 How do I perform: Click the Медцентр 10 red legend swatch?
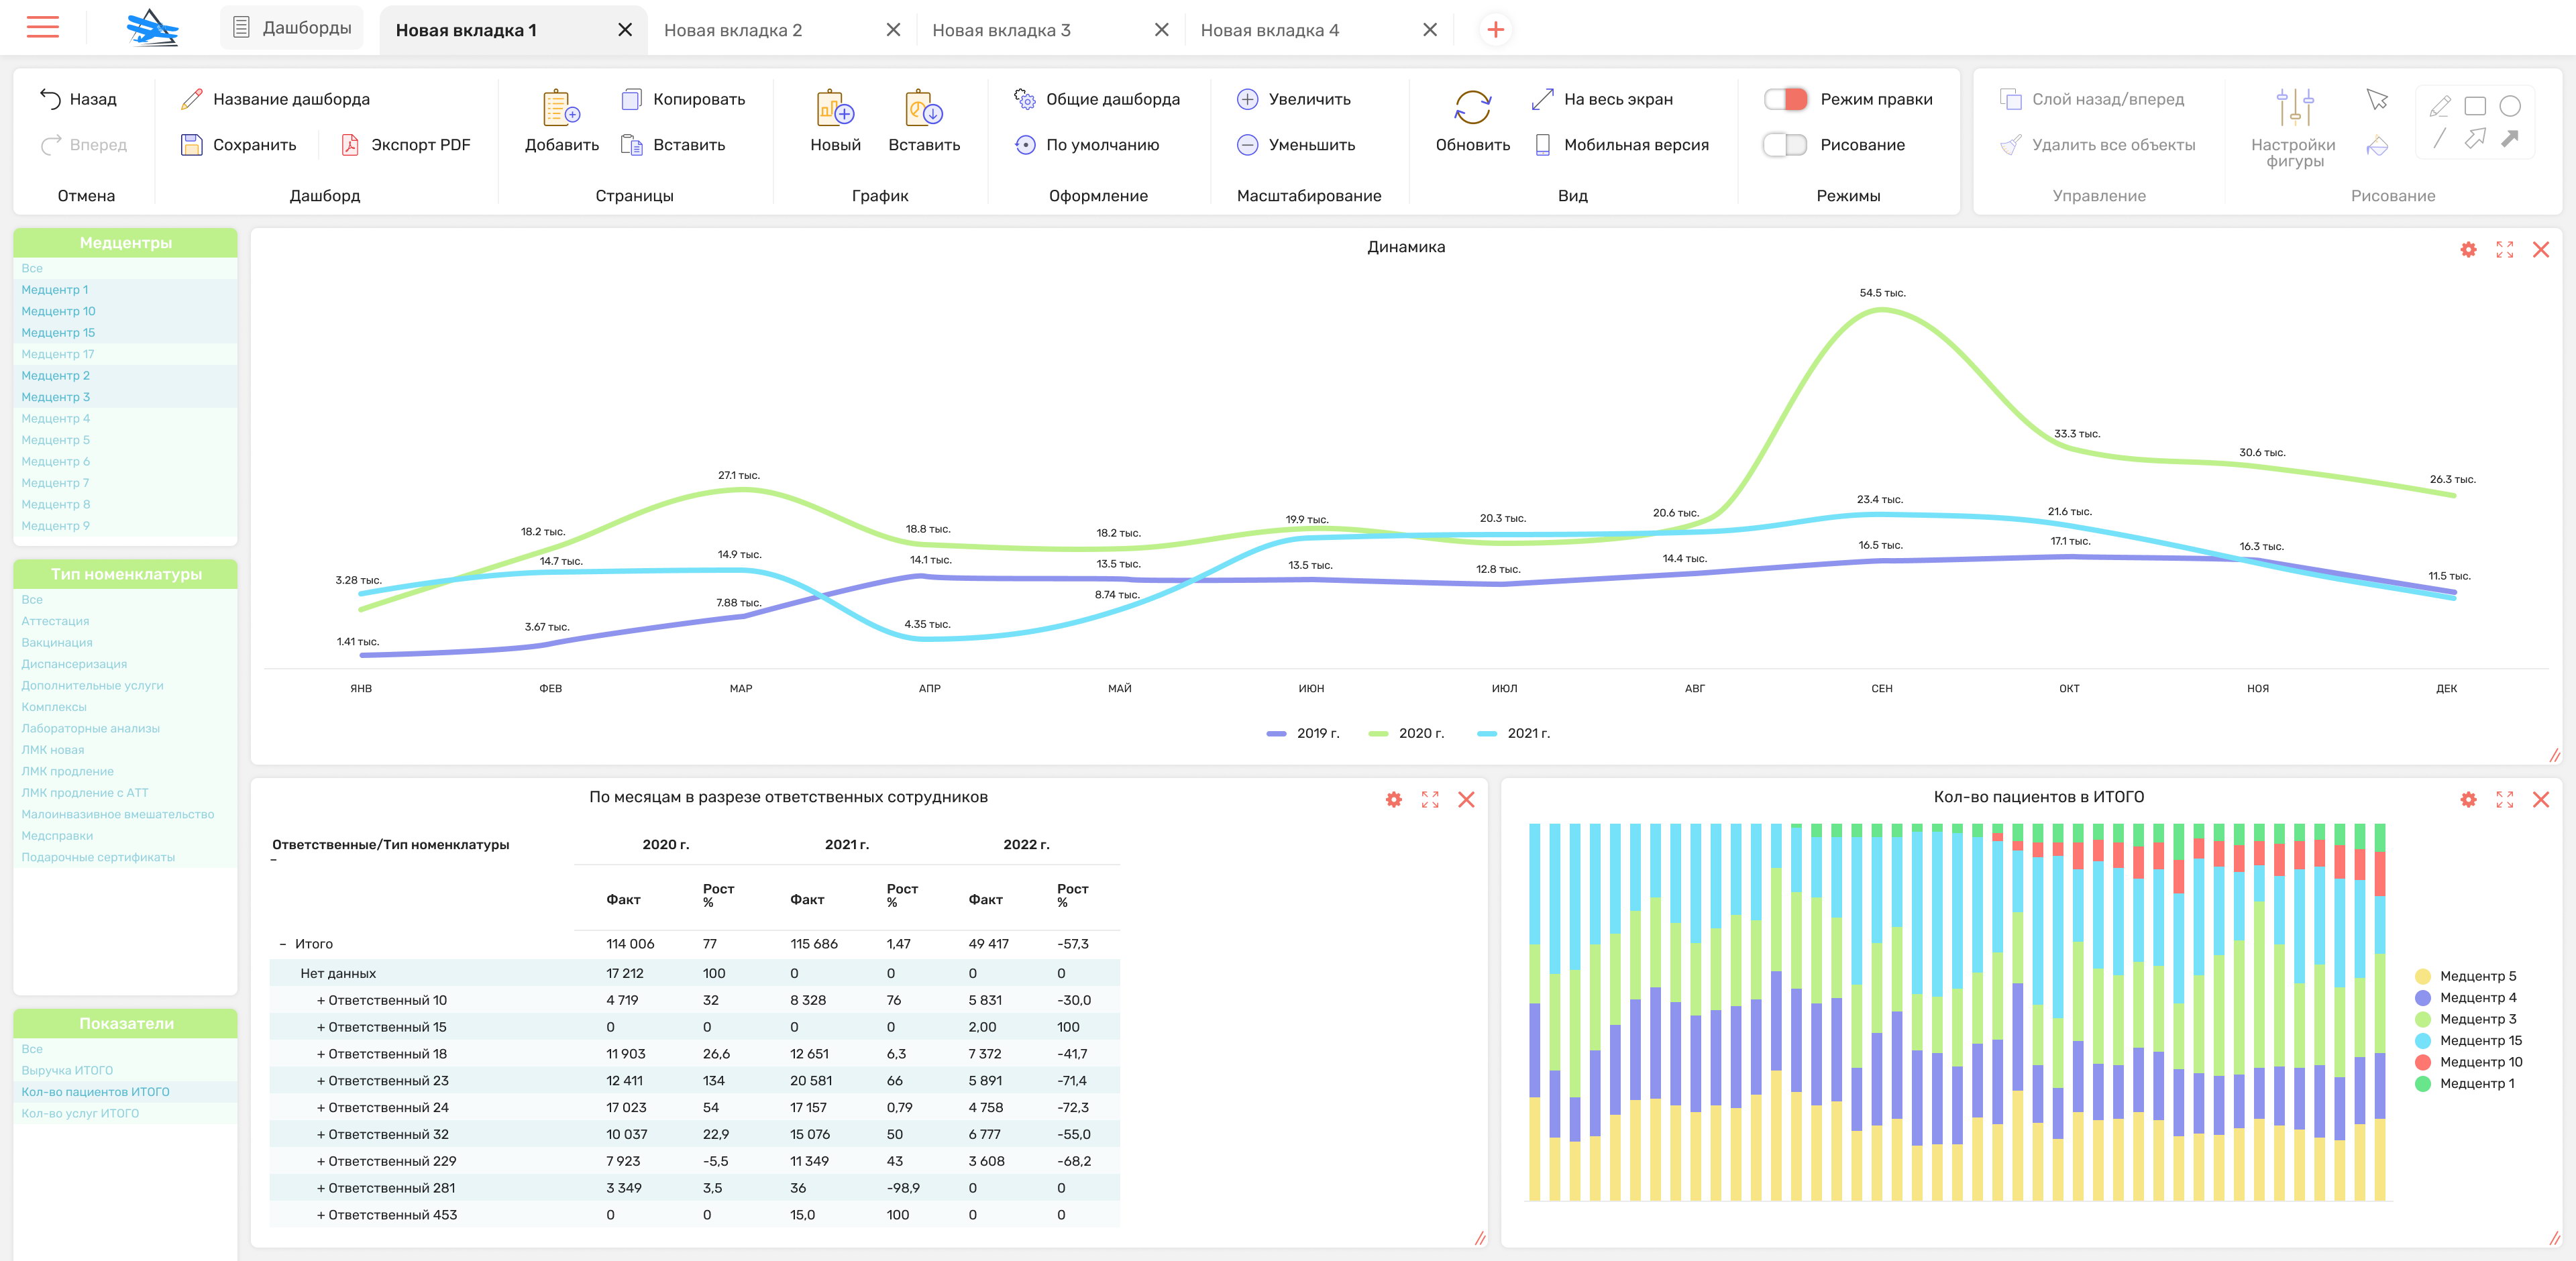pos(2423,1062)
